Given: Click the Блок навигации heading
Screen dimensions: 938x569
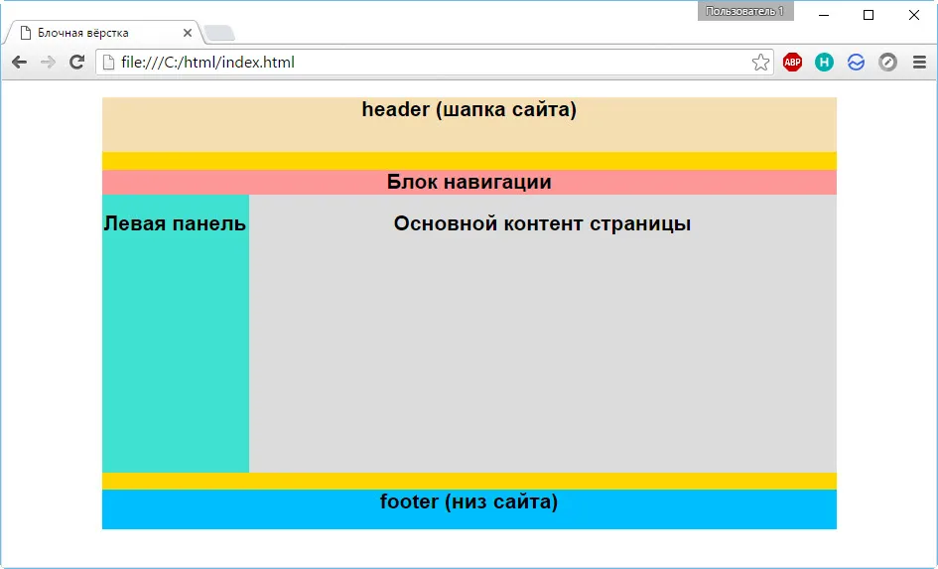Looking at the screenshot, I should click(x=469, y=182).
